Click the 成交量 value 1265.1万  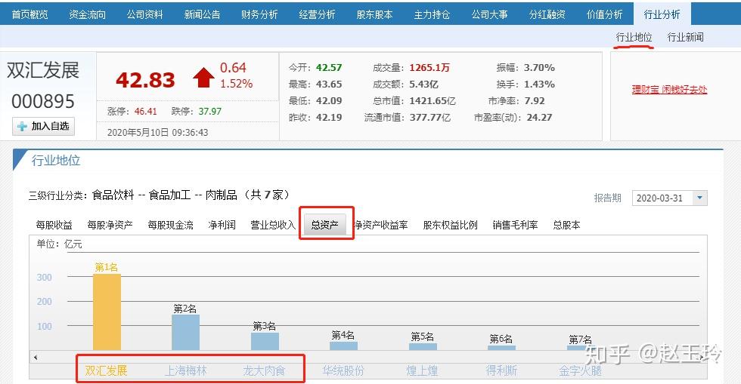429,68
